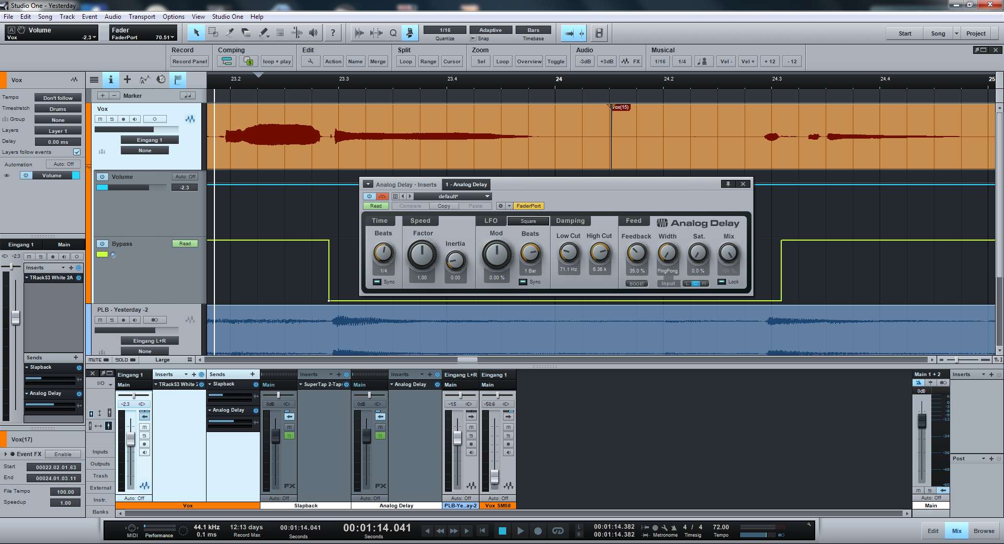Click the Vox(15) event marker label

pos(621,107)
